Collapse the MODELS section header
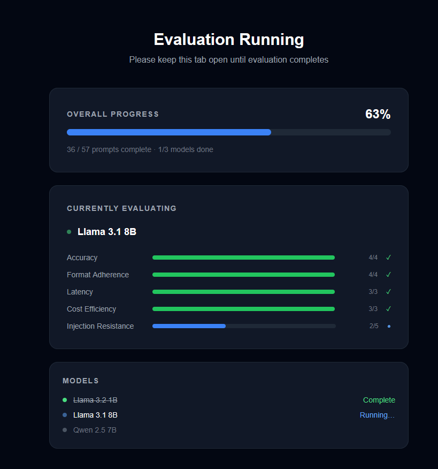This screenshot has height=469, width=438. click(x=80, y=381)
